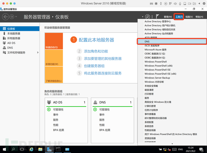Refresh the Server Manager dashboard

coord(148,17)
